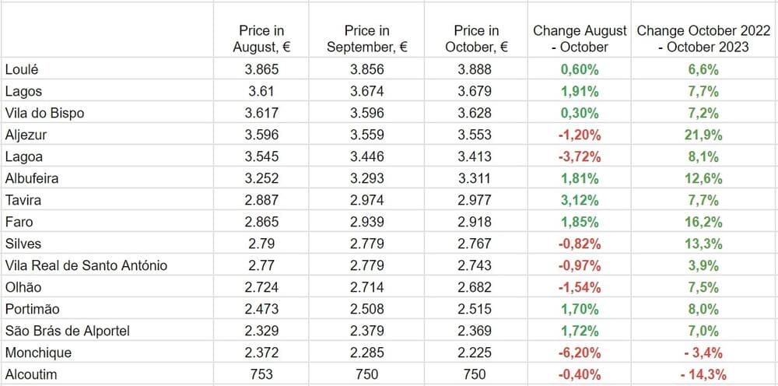Screen dimensions: 778x386
Task: Click Lagos' September price 3.674
Action: tap(367, 91)
